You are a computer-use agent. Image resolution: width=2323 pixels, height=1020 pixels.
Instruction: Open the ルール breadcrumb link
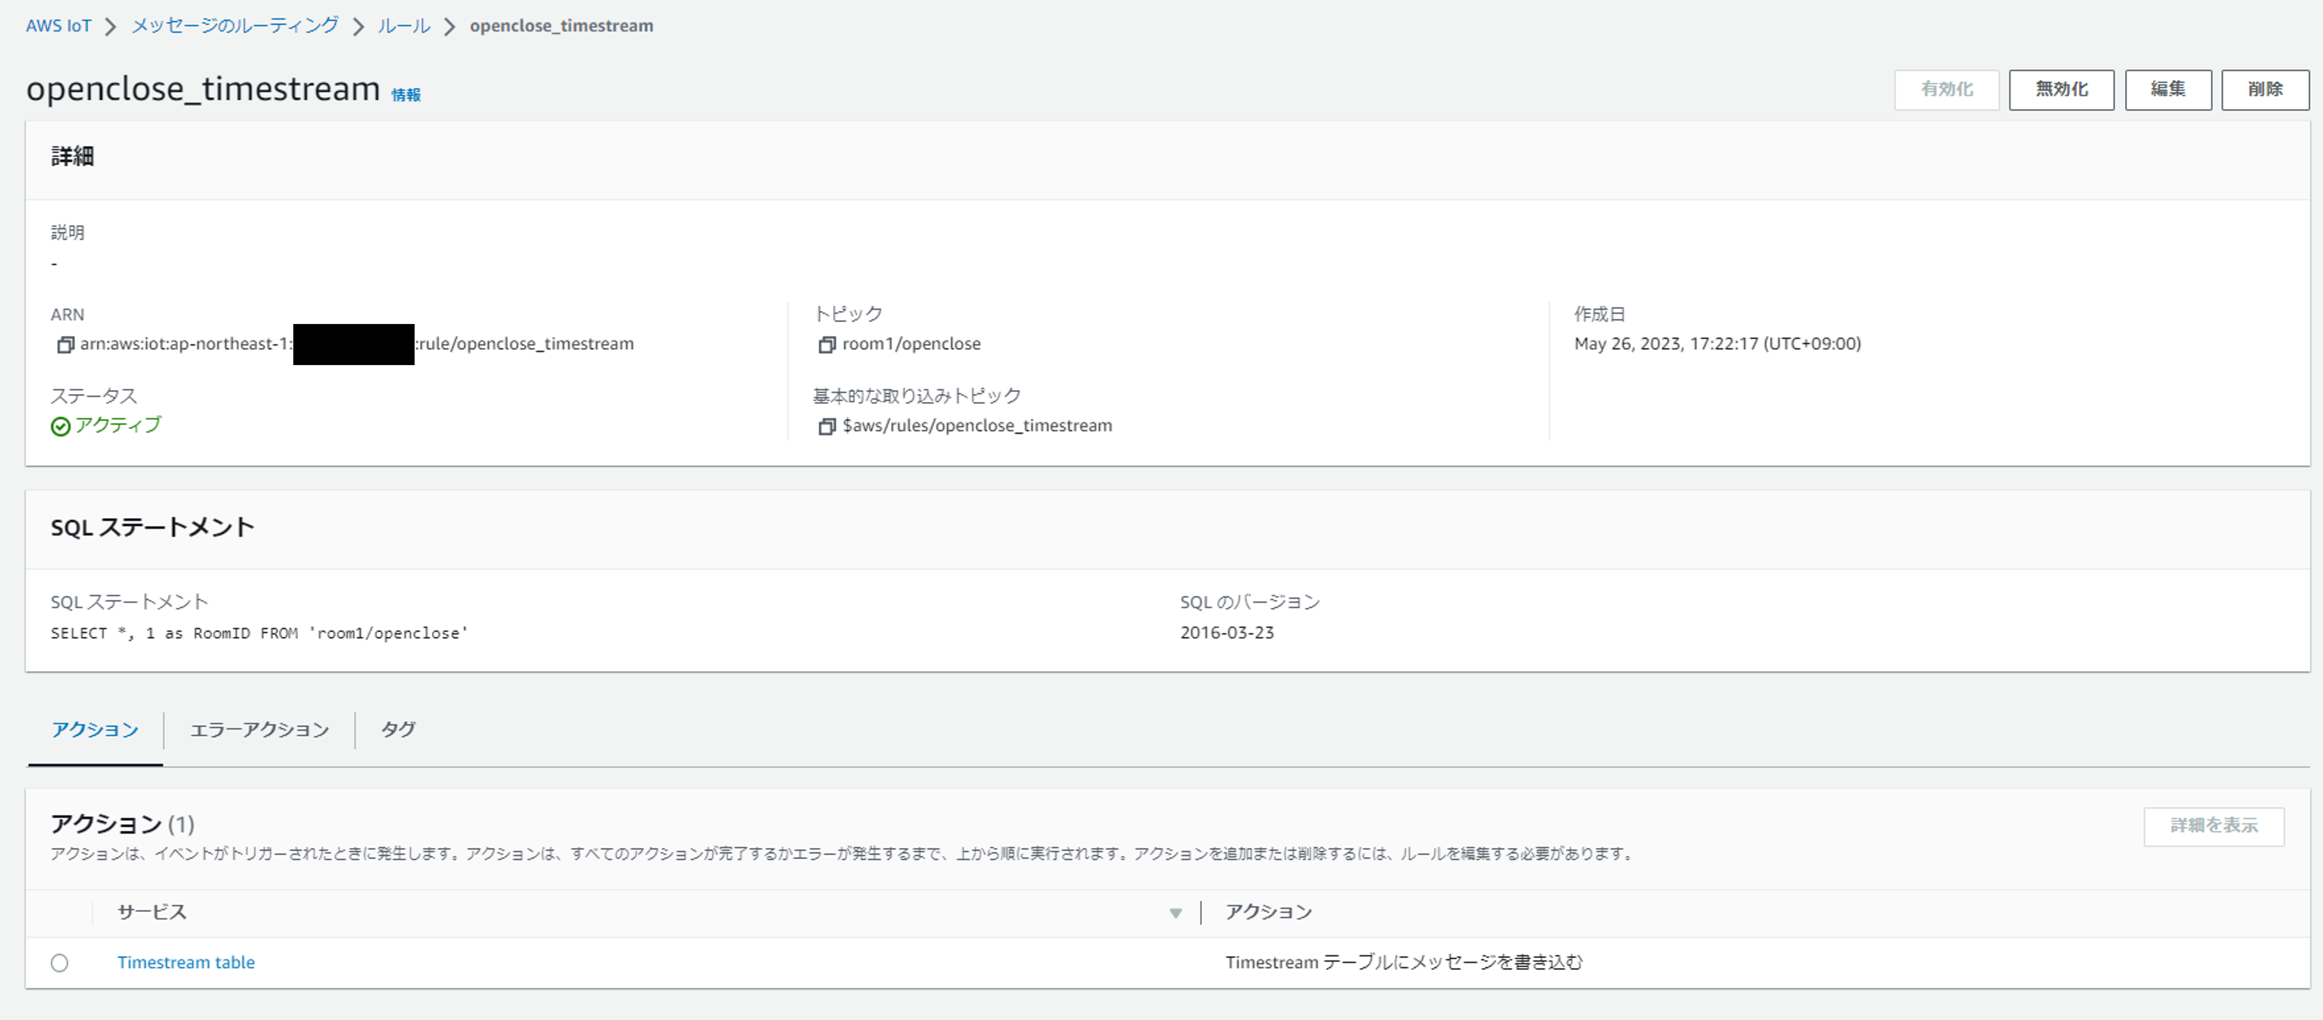pyautogui.click(x=403, y=25)
